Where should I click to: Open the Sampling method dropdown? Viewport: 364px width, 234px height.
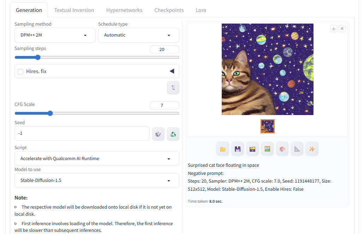tap(55, 35)
